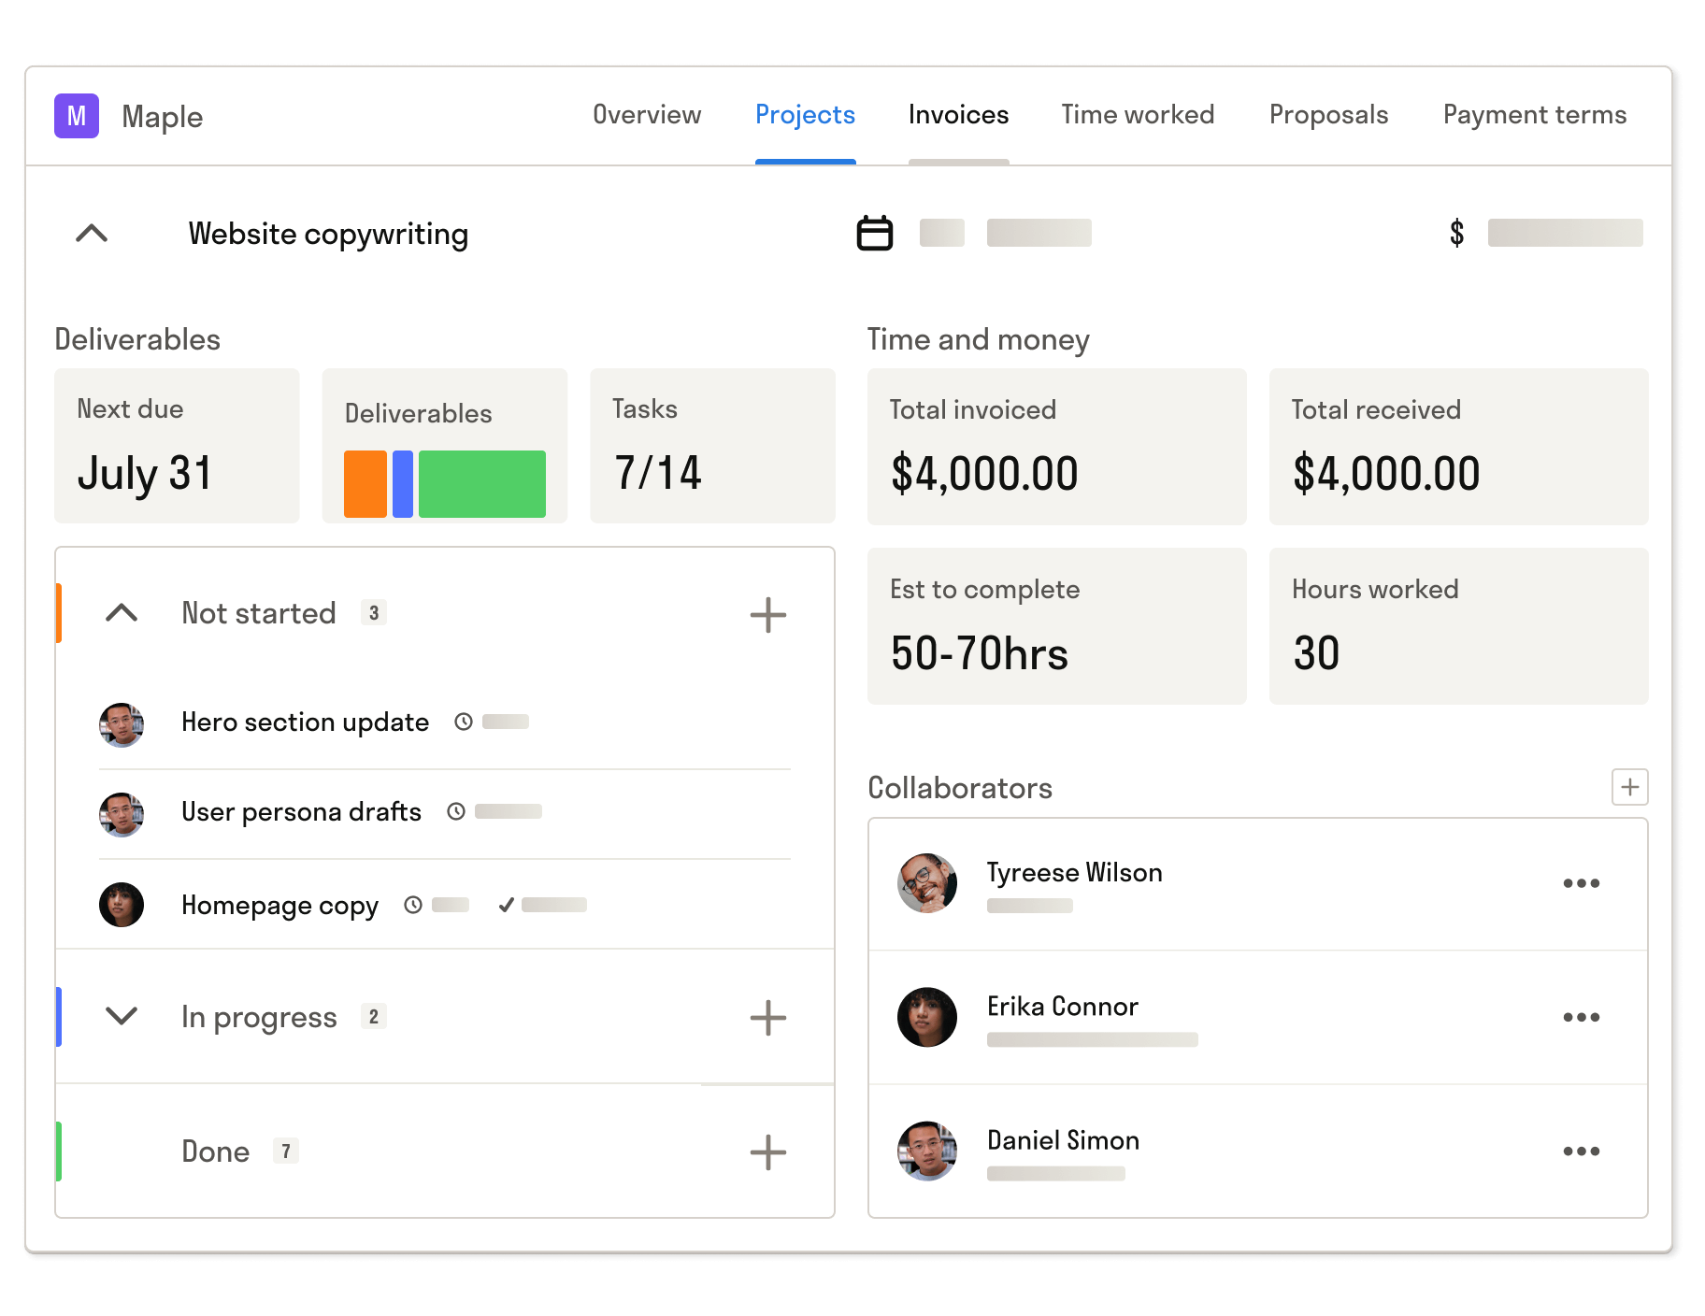Viewport: 1705px width, 1316px height.
Task: Click the Maple workspace name
Action: point(163,117)
